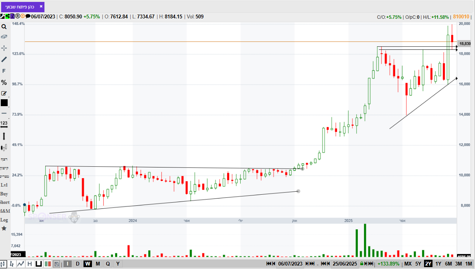
Task: Set range to 5Y
Action: [418, 264]
